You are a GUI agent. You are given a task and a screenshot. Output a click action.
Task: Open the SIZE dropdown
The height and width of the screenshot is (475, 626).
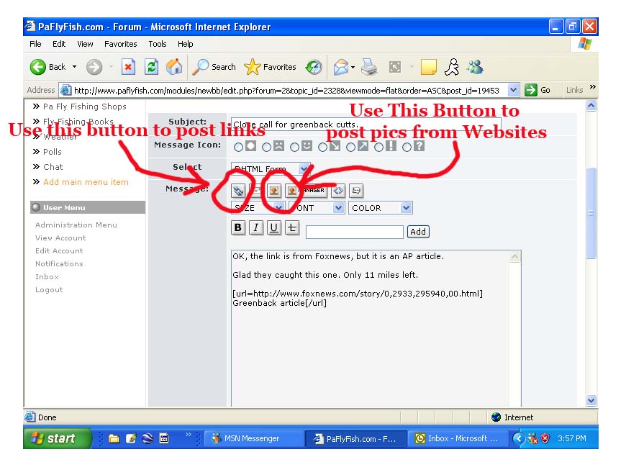tap(258, 207)
